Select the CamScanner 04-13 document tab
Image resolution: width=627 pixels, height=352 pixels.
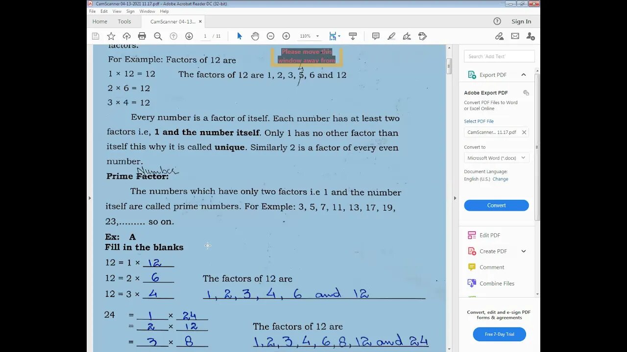click(x=173, y=22)
